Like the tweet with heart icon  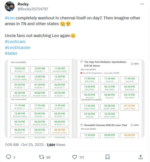pyautogui.click(x=74, y=157)
